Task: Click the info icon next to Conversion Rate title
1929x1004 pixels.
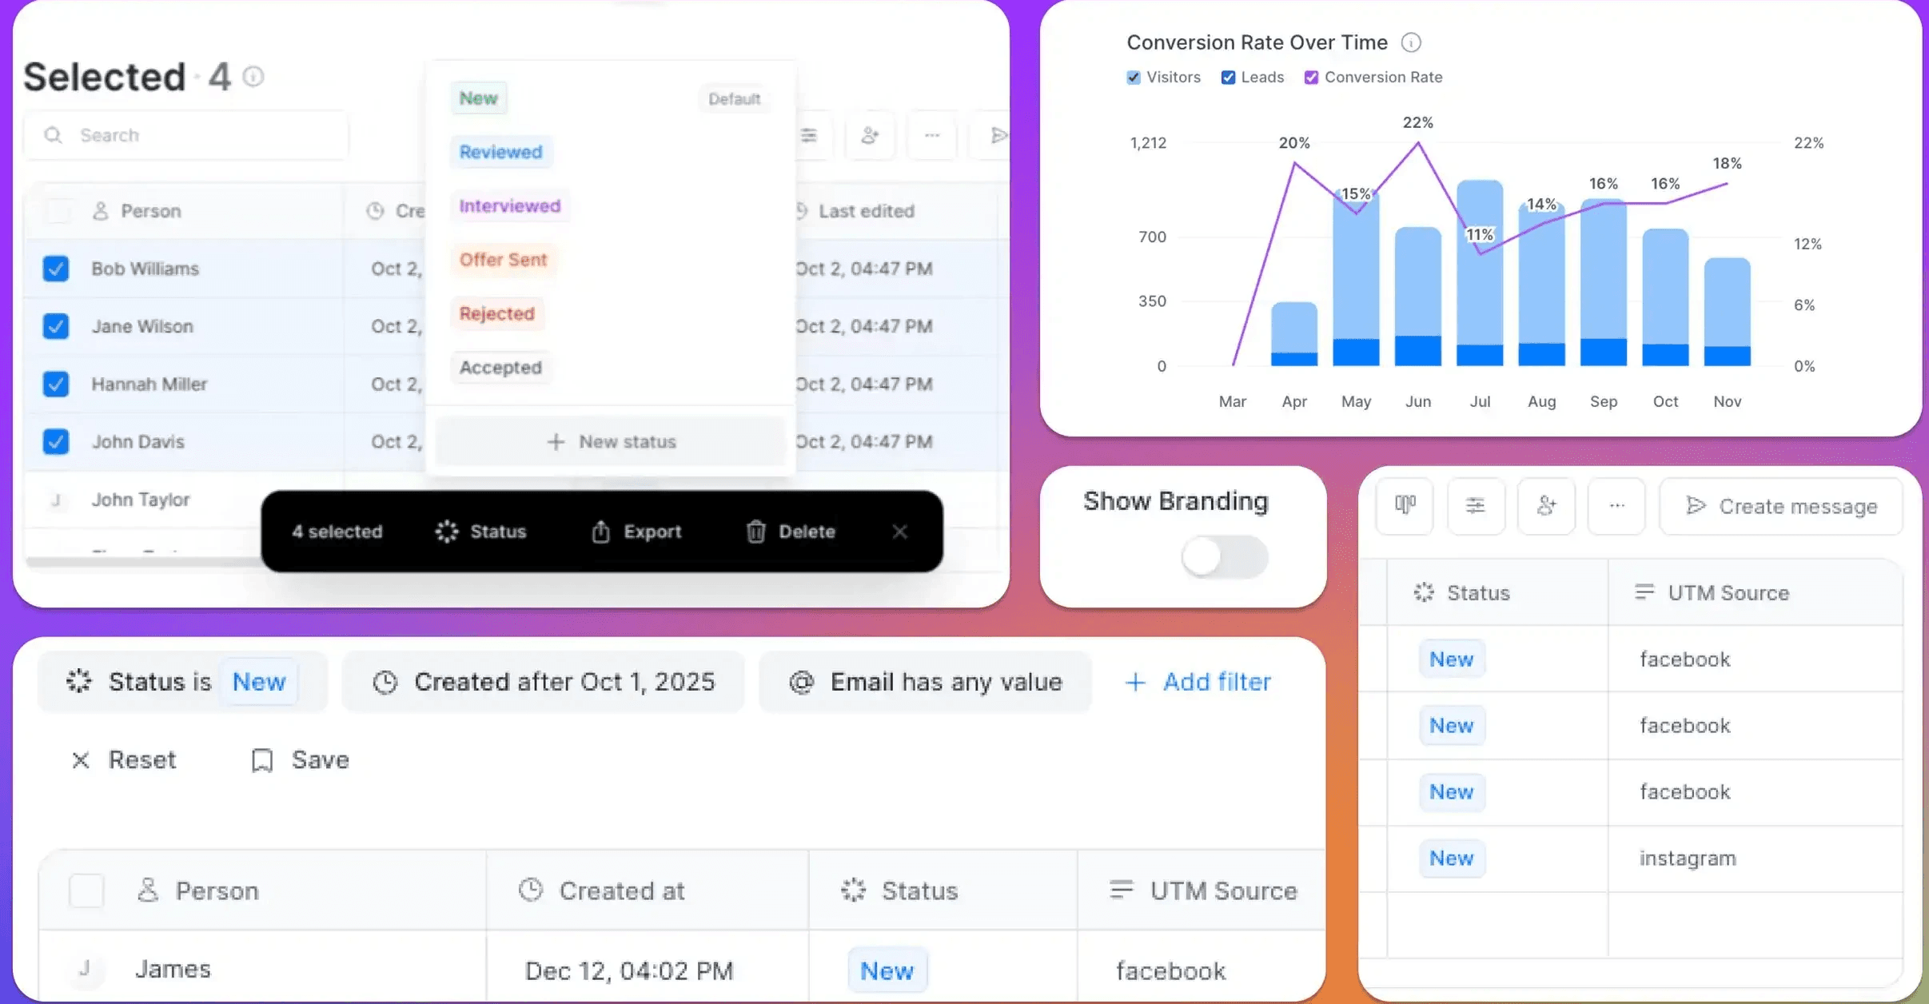Action: [x=1411, y=42]
